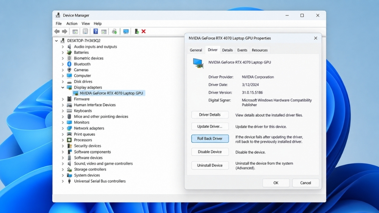Click the Disk drives icon in the tree
379x213 pixels.
(69, 82)
